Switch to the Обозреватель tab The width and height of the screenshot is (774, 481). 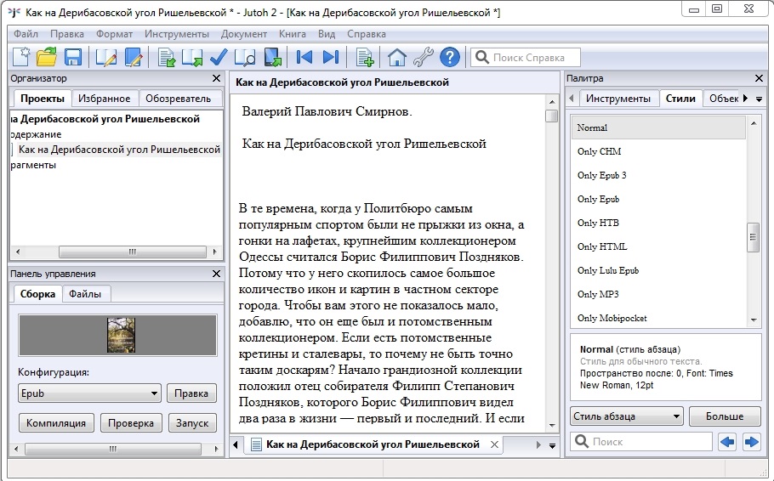tap(178, 99)
